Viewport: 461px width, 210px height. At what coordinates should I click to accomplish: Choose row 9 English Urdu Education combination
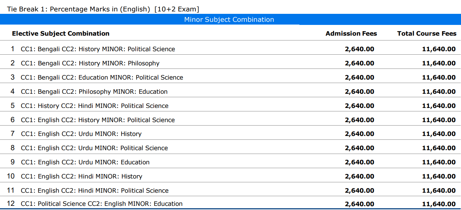coord(85,162)
